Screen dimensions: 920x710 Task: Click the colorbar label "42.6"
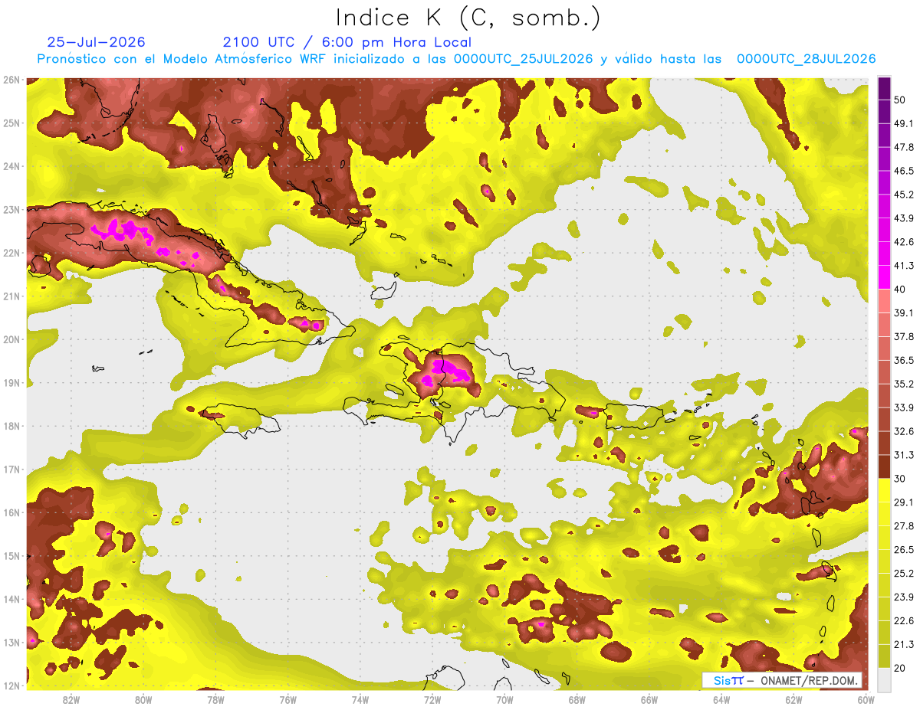pos(904,242)
